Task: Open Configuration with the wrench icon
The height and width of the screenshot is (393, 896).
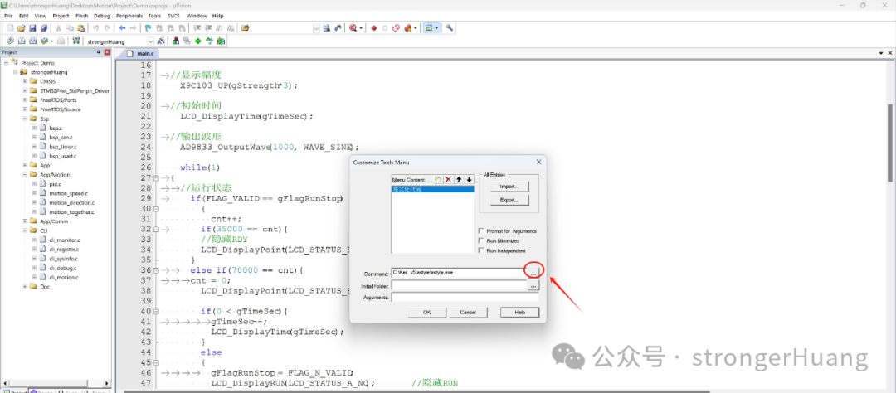Action: coord(449,28)
